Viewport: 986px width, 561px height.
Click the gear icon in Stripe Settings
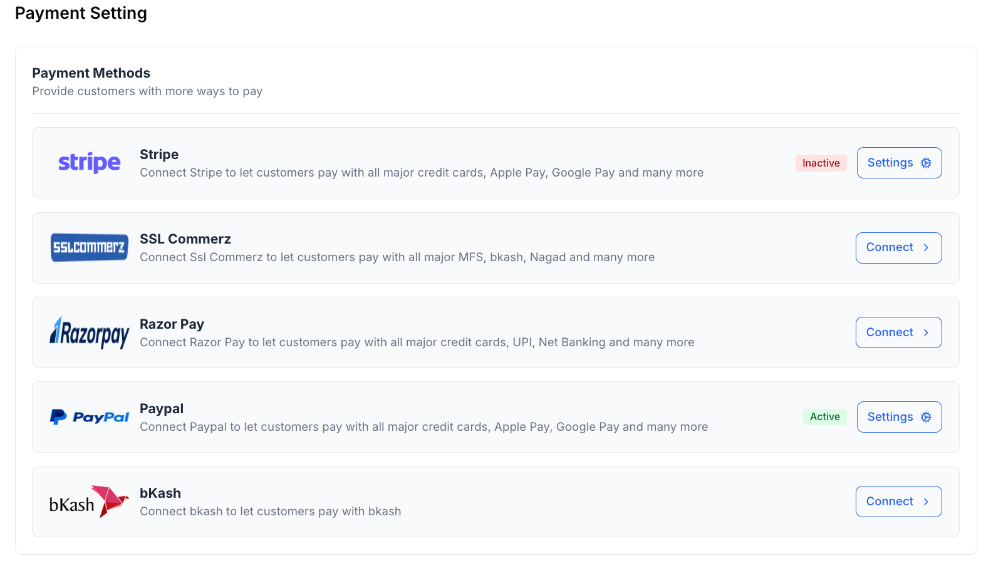926,163
